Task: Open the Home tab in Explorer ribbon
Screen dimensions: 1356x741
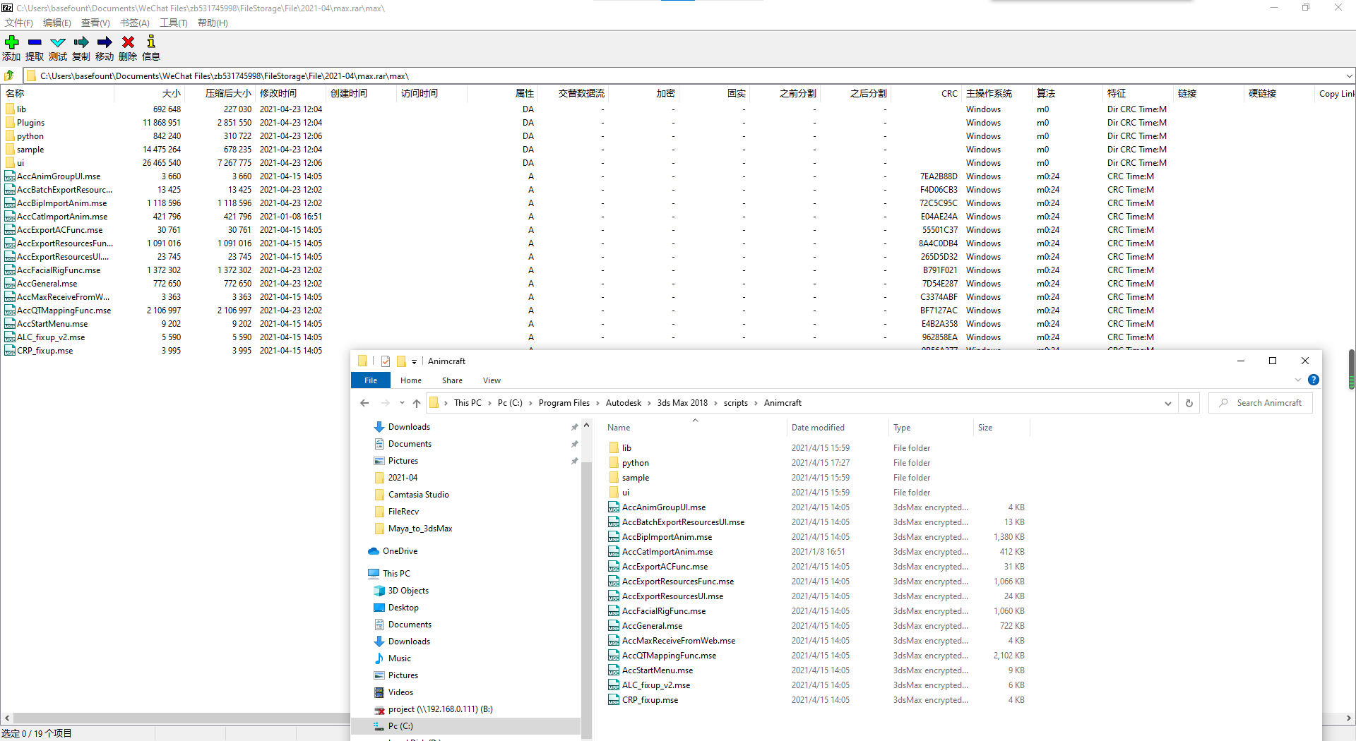Action: pyautogui.click(x=411, y=380)
